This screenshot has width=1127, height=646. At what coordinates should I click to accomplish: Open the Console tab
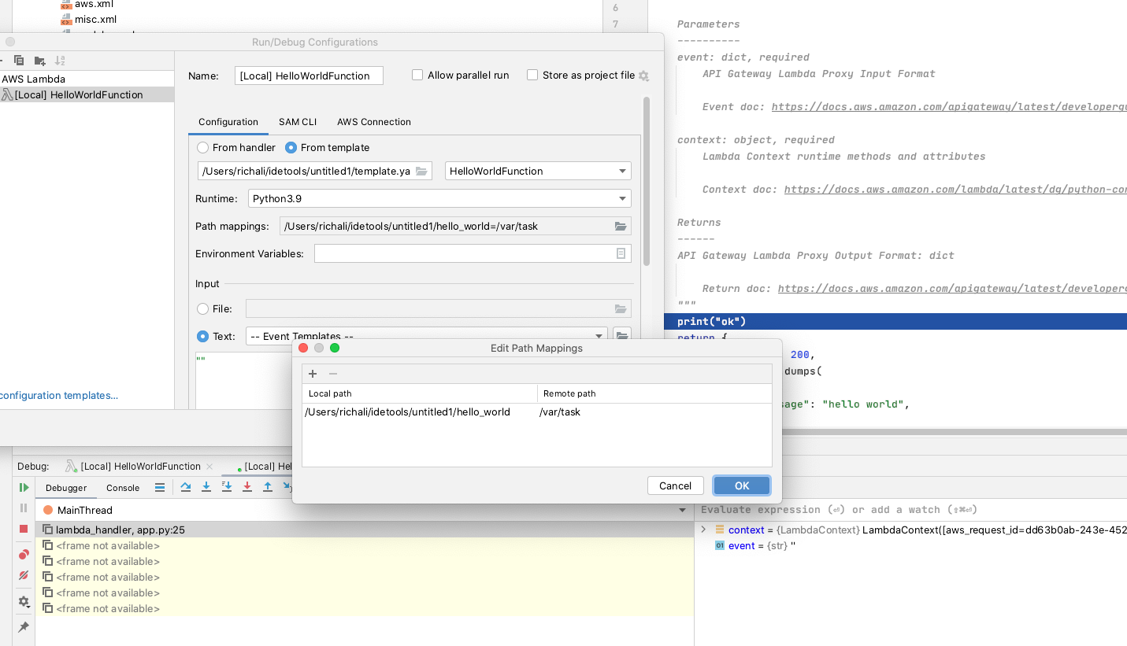point(123,488)
